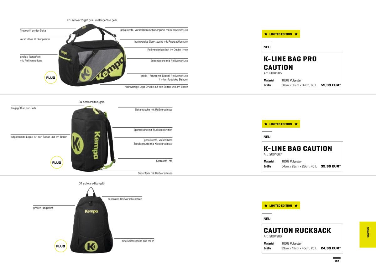Click page number 189
Viewport: 376px width, 266px height.
point(337,261)
